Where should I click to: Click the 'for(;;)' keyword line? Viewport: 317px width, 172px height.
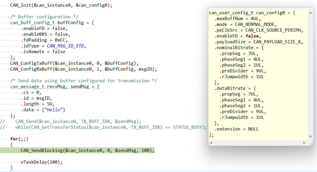[x=19, y=139]
